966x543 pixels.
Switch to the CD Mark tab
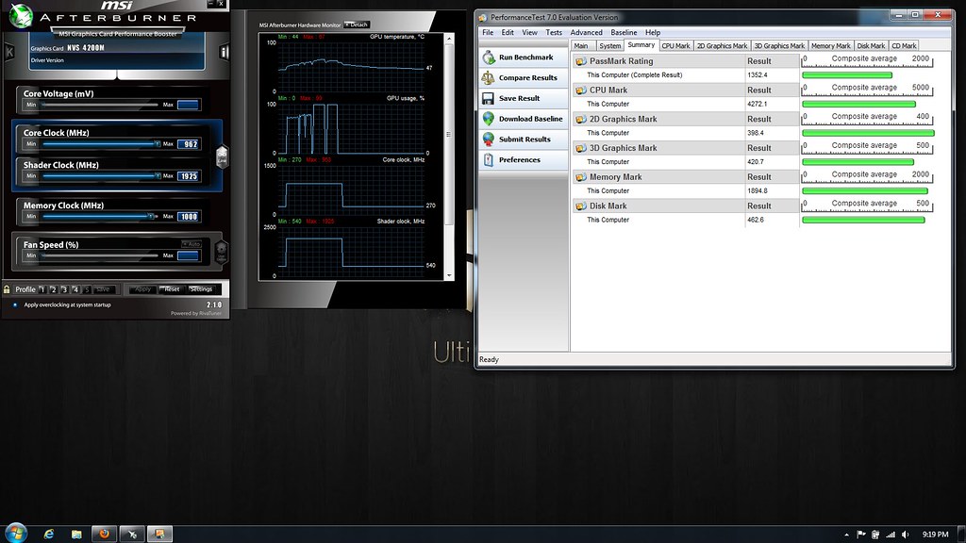point(904,45)
